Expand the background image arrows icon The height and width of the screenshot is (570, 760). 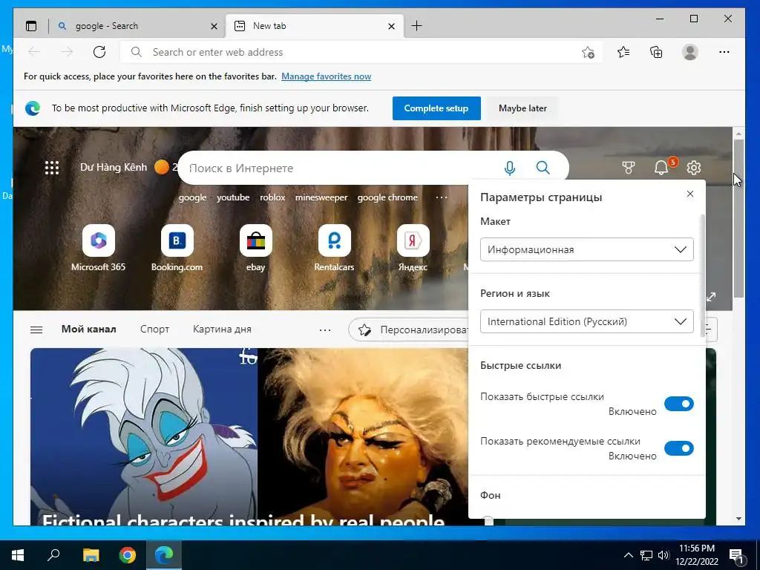click(711, 297)
